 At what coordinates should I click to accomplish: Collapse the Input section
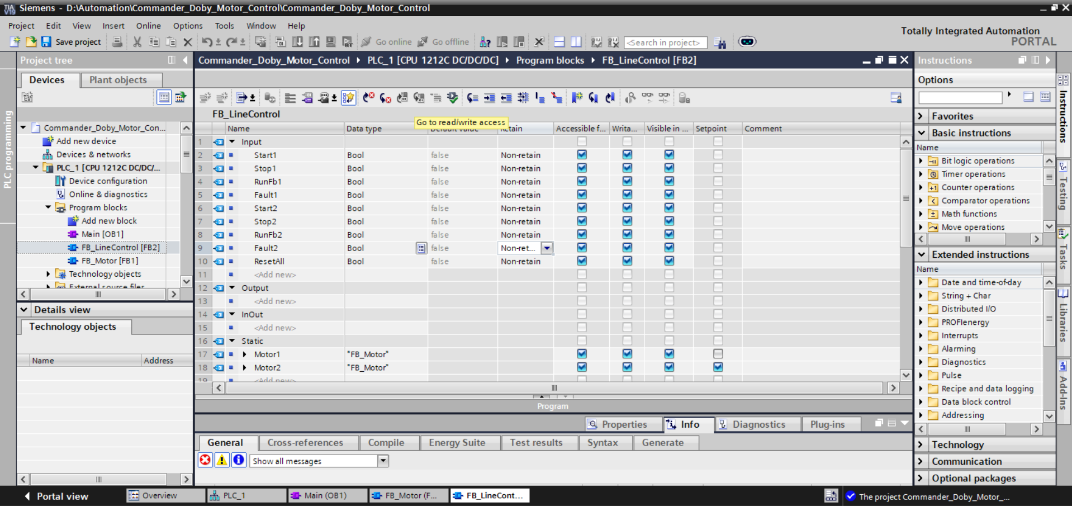232,142
